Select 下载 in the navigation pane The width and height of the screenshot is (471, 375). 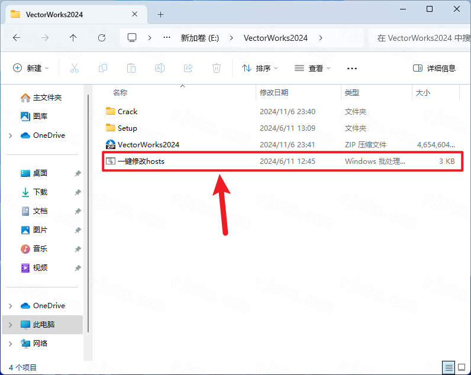tap(40, 192)
